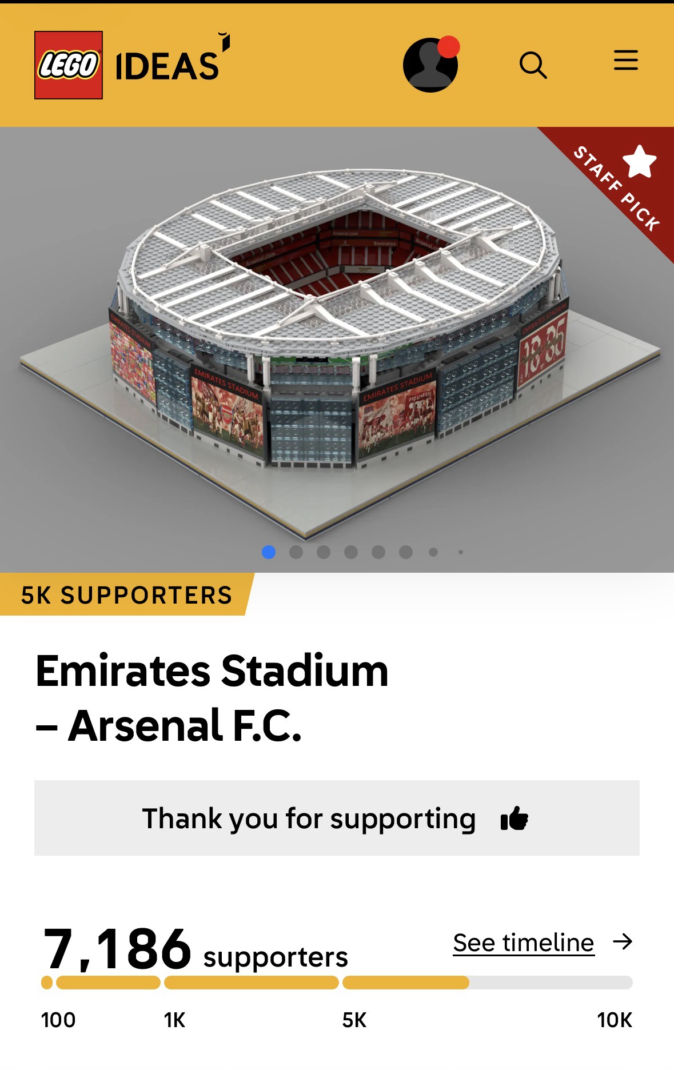Click the arrow next to See timeline
Screen dimensions: 674x1070
623,942
